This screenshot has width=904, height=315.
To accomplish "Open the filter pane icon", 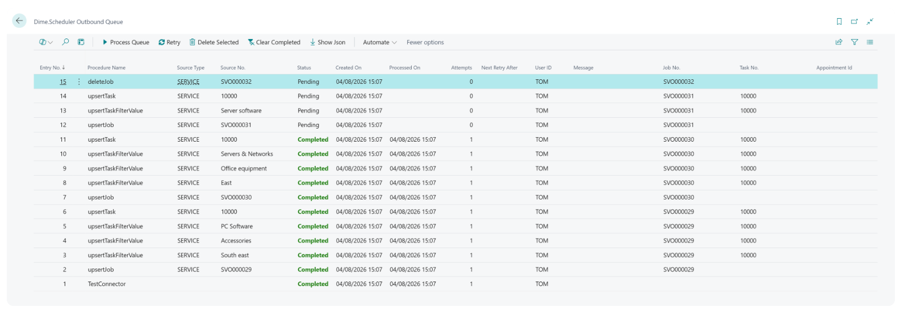I will click(x=854, y=42).
